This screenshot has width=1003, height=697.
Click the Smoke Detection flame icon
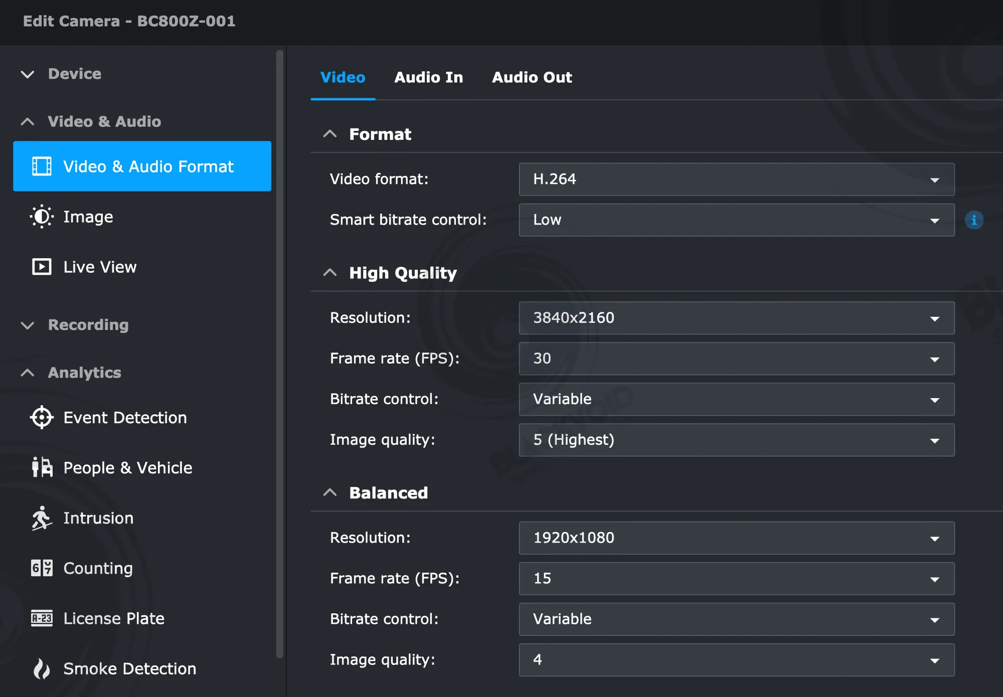42,668
